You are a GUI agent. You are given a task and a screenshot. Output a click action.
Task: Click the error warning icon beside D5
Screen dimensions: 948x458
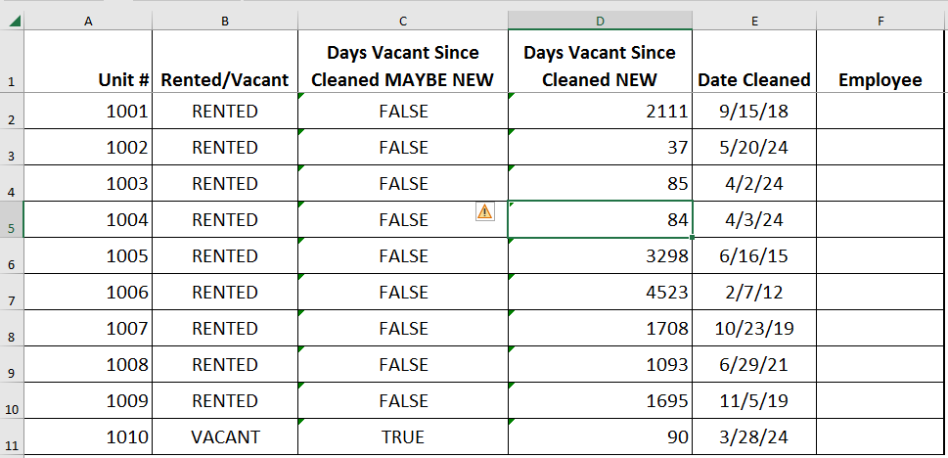(x=485, y=211)
